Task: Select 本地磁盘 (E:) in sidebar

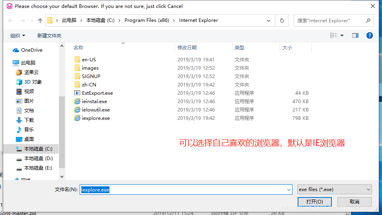Action: pyautogui.click(x=34, y=168)
